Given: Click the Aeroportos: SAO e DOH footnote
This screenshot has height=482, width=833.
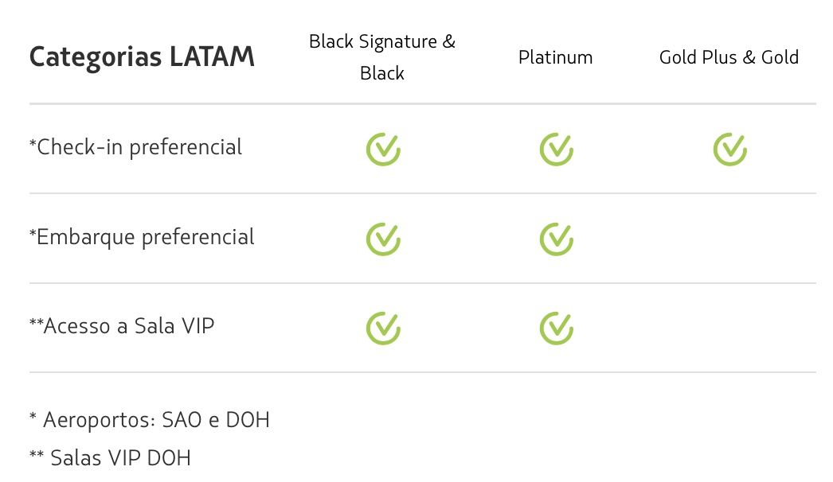Looking at the screenshot, I should (x=149, y=420).
